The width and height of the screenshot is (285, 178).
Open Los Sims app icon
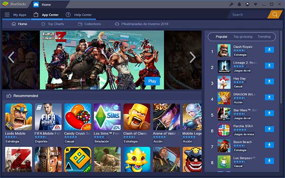(107, 117)
